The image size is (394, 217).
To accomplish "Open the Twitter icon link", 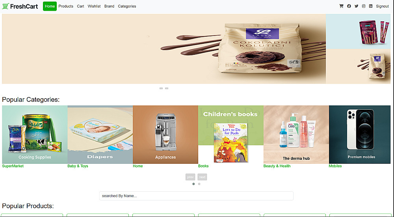I will [356, 6].
